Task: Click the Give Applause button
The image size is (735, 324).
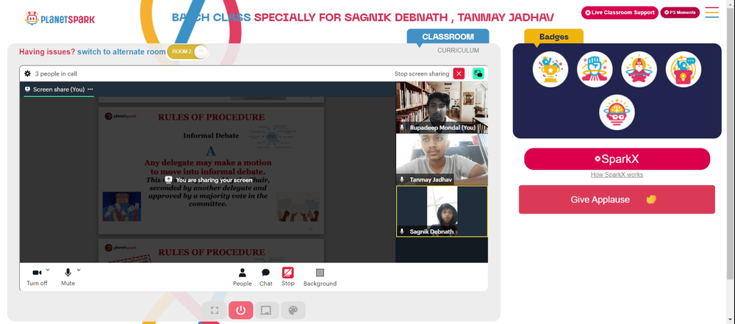Action: click(617, 199)
